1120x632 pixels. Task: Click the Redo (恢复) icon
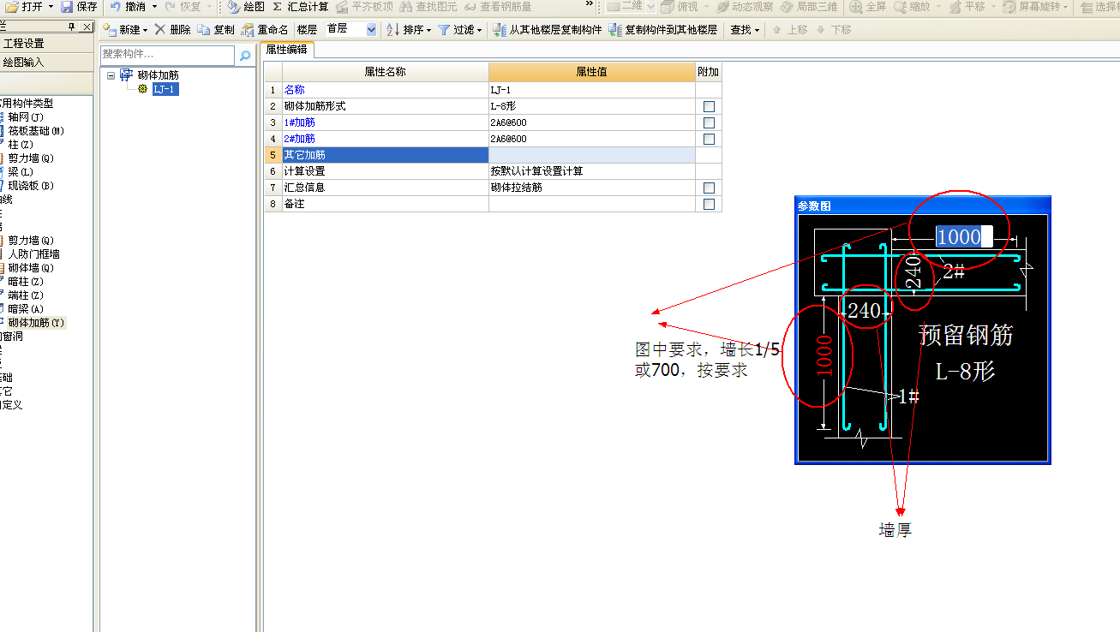coord(170,7)
